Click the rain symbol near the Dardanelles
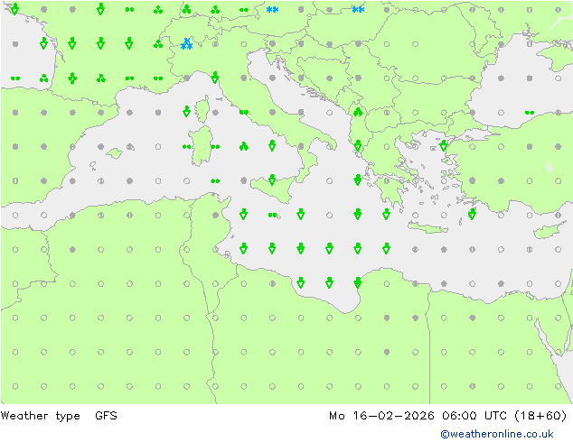Screen dimensions: 573x442 pyautogui.click(x=443, y=145)
